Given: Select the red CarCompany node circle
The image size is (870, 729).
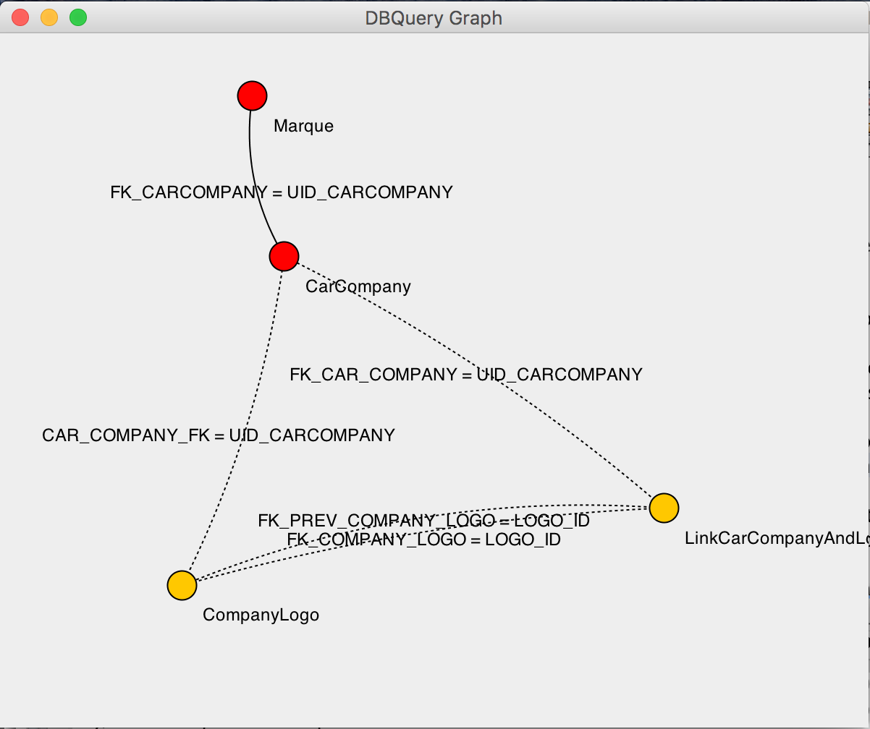Looking at the screenshot, I should [x=284, y=256].
